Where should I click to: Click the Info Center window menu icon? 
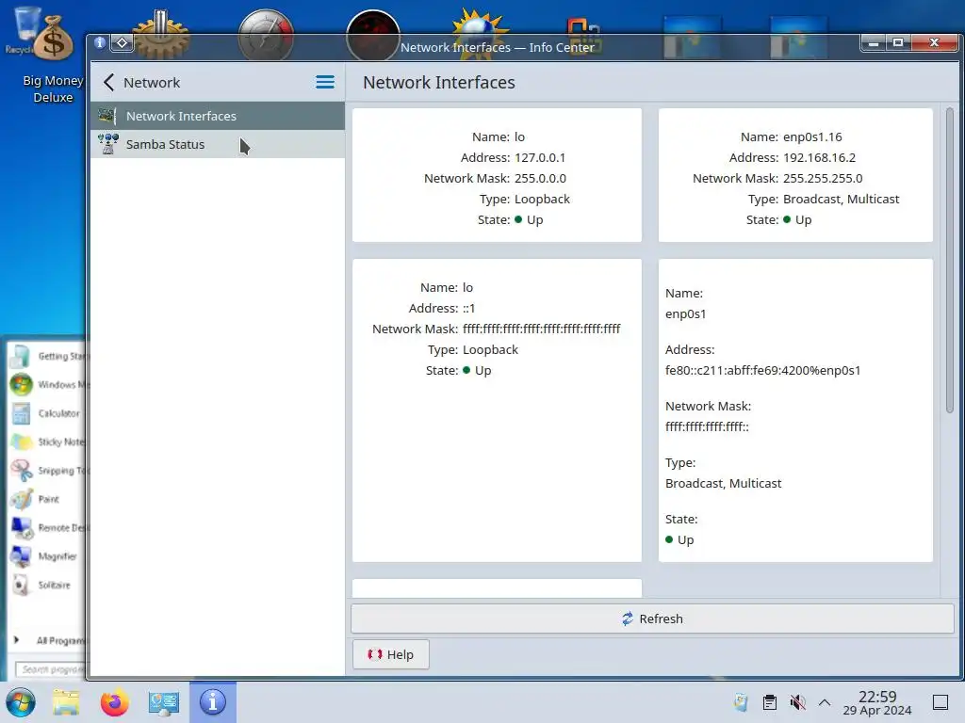point(100,42)
